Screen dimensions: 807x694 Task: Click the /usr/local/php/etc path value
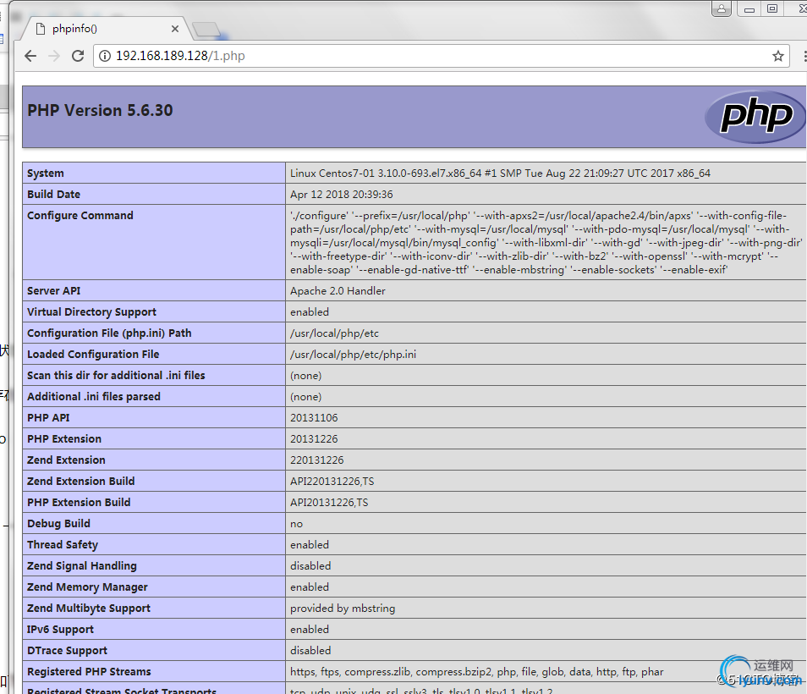334,333
